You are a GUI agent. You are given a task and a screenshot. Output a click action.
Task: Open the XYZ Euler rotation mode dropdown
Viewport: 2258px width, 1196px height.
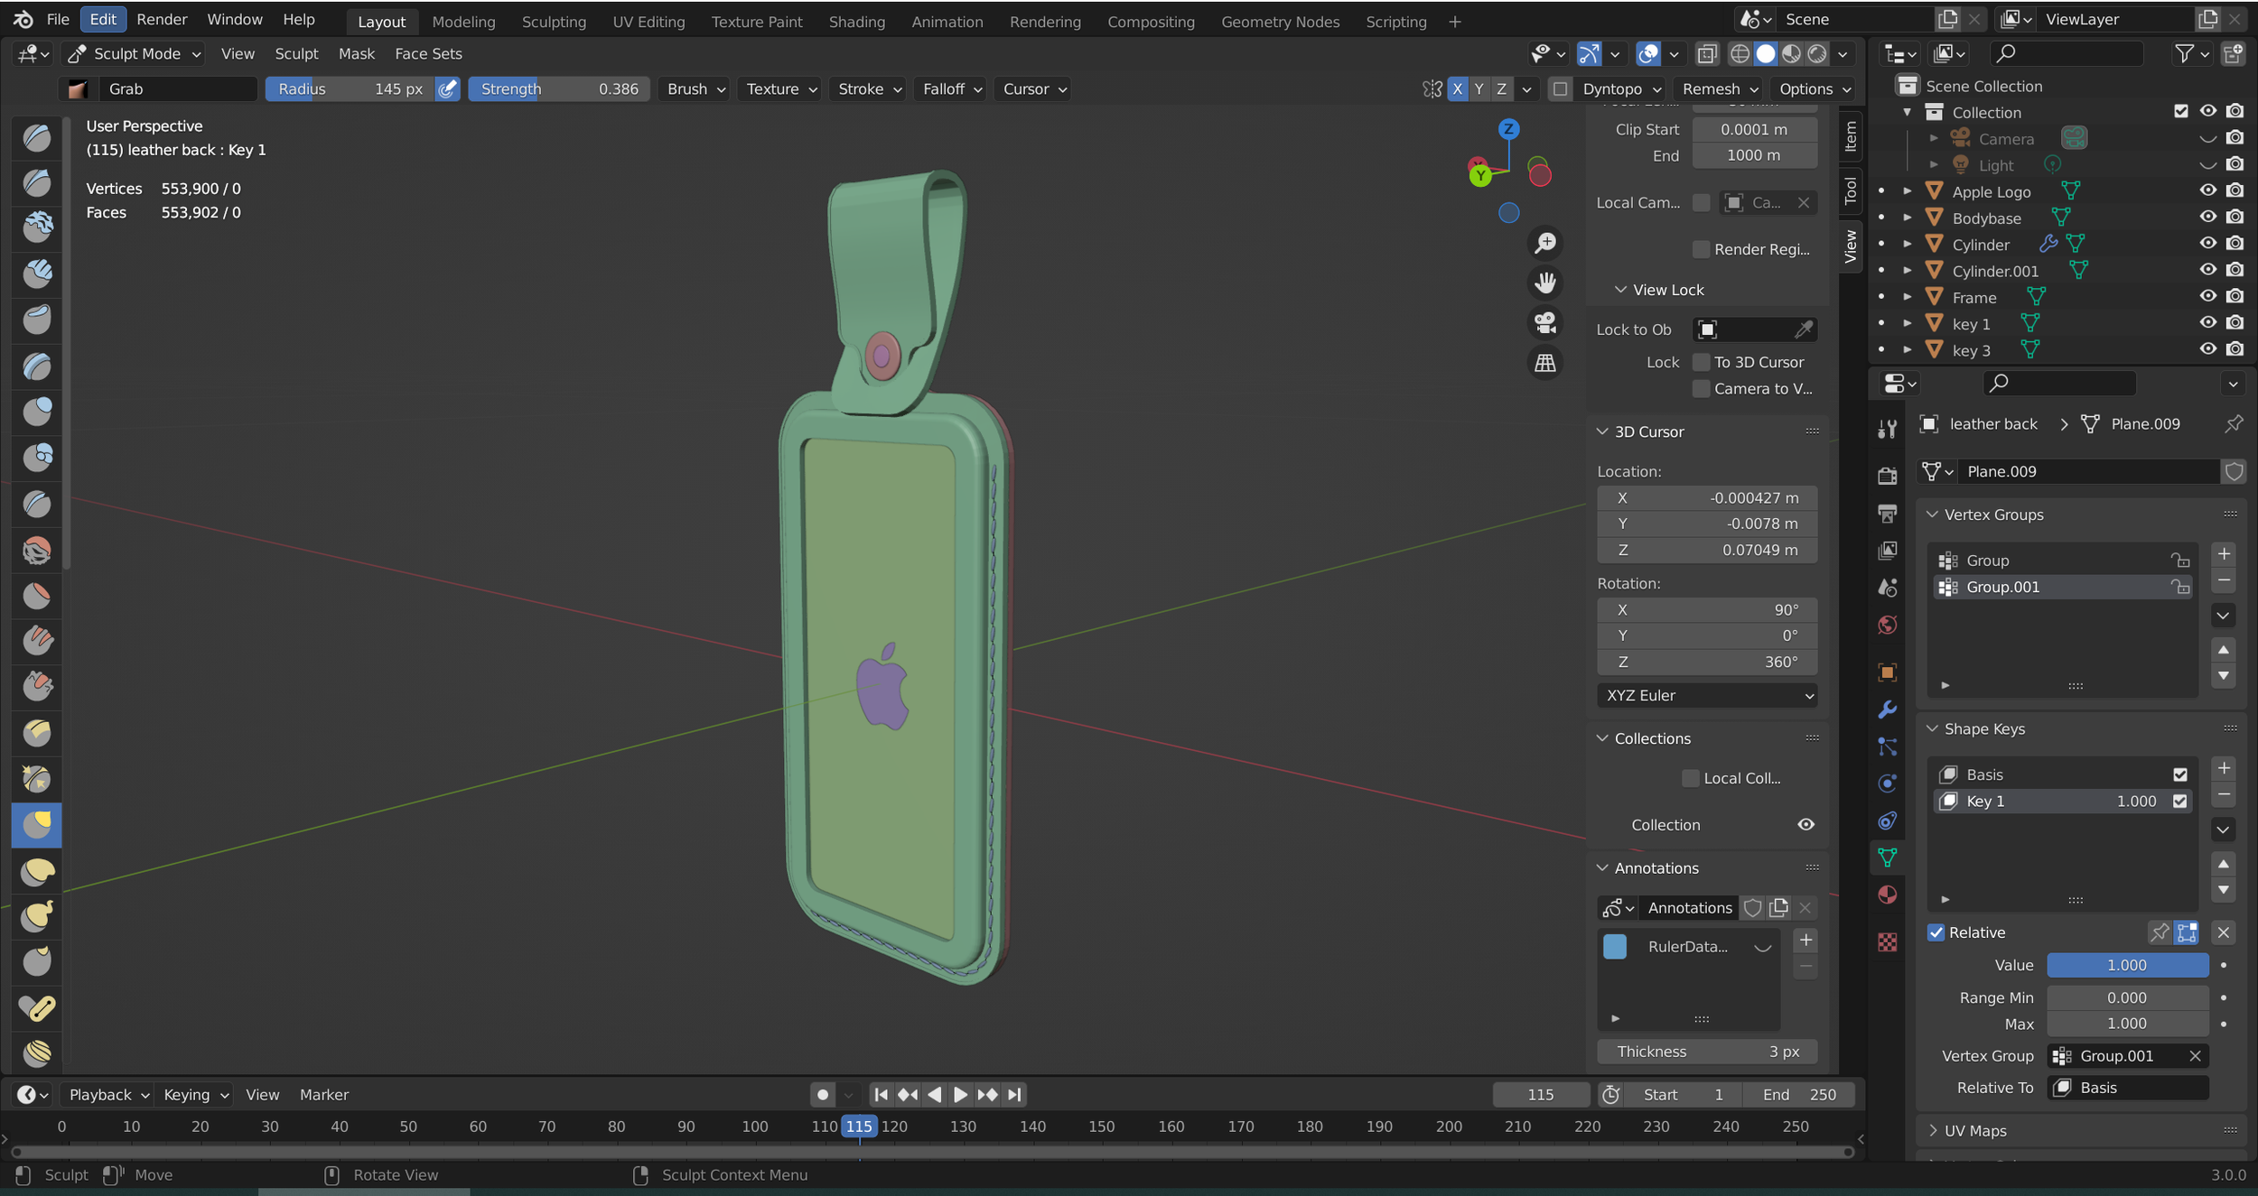(1706, 695)
